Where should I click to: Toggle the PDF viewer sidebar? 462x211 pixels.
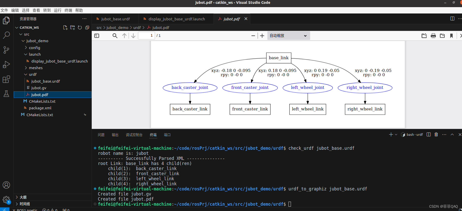tap(97, 36)
